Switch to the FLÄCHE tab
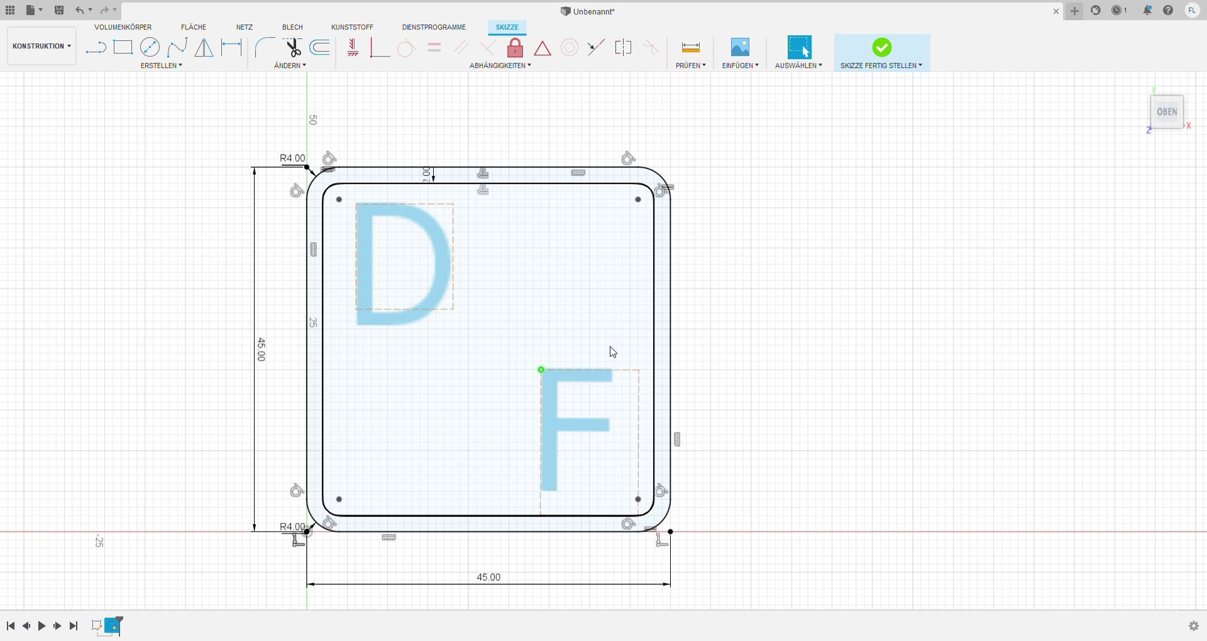The height and width of the screenshot is (641, 1207). [x=194, y=27]
